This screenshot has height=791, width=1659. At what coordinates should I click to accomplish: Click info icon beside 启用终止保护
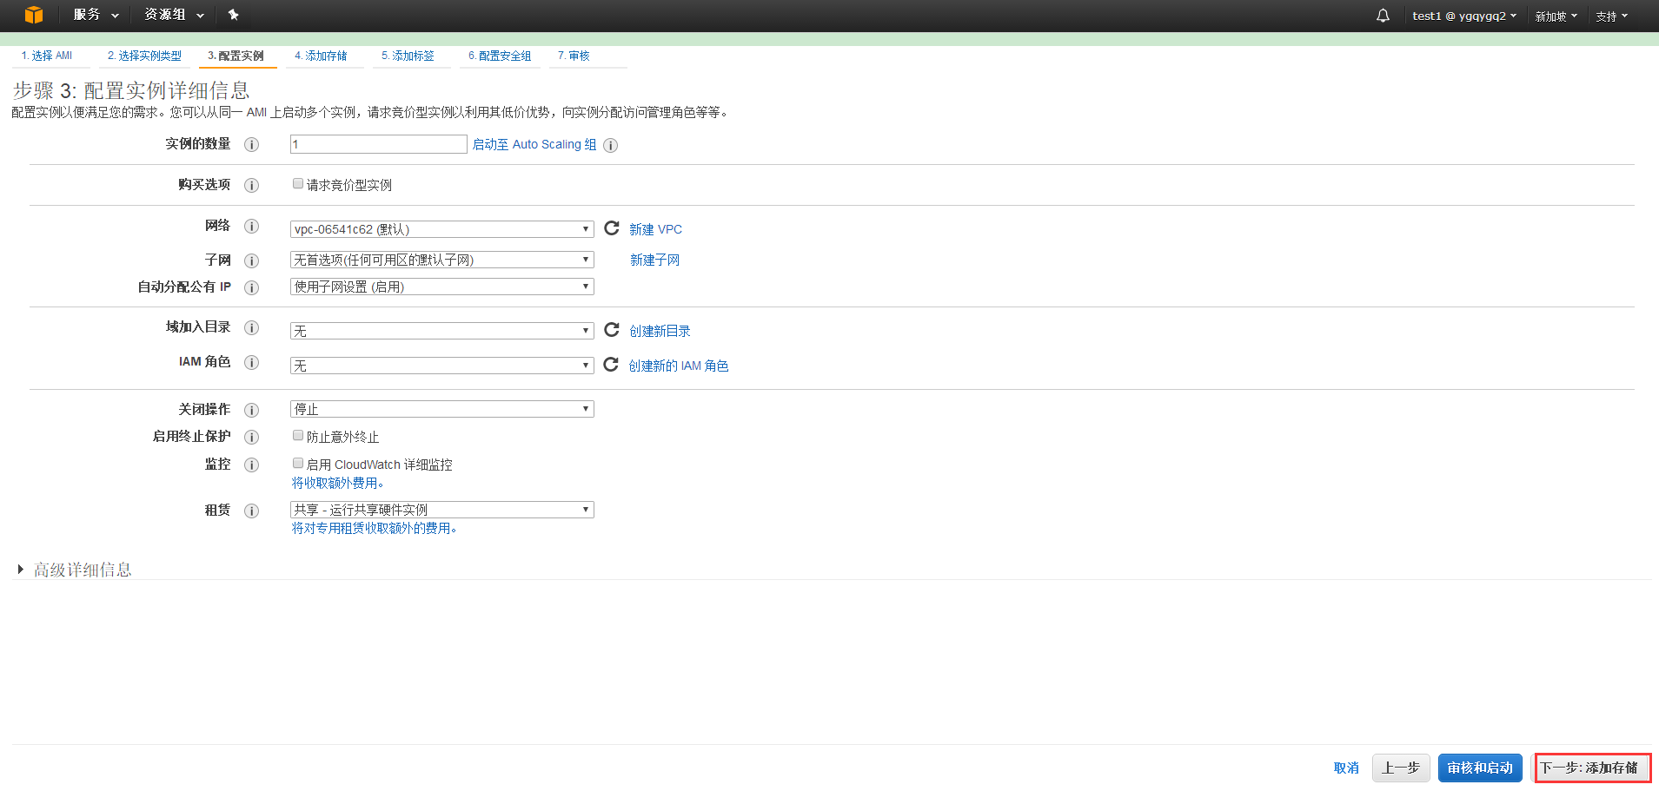(x=251, y=437)
